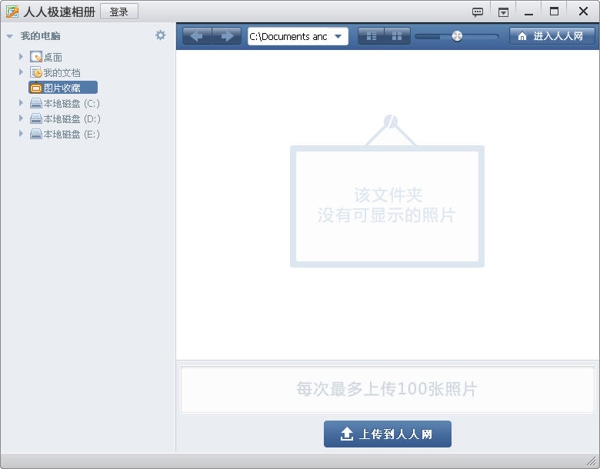Viewport: 600px width, 469px height.
Task: Click the resize grip in status bar corner
Action: tap(592, 461)
